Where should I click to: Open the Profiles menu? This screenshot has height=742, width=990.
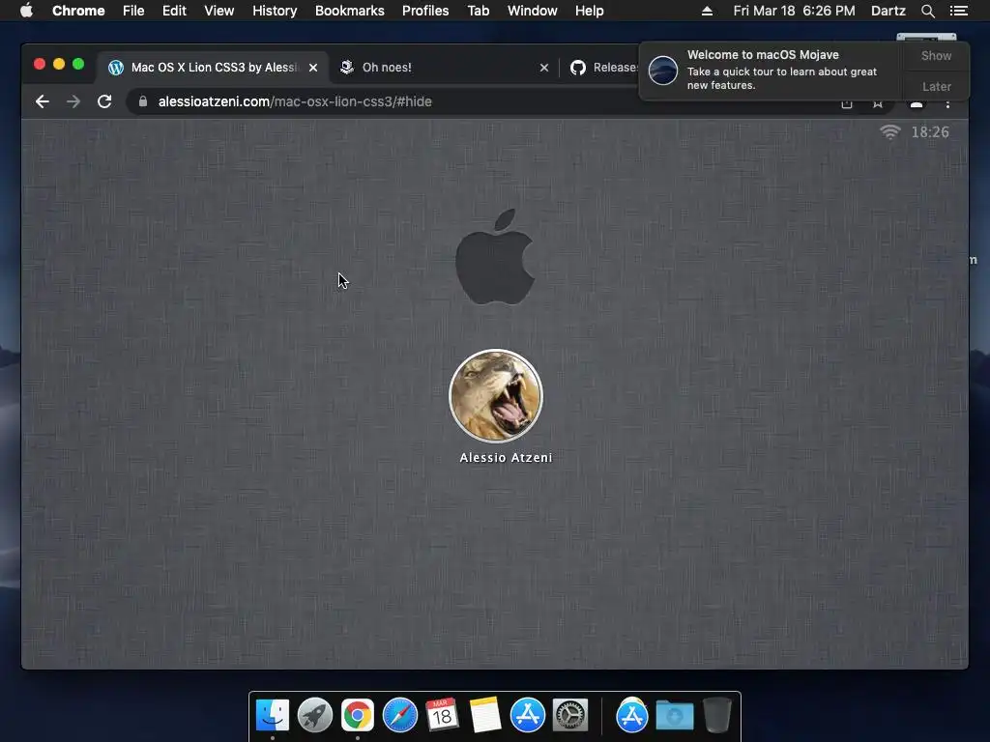click(x=425, y=11)
